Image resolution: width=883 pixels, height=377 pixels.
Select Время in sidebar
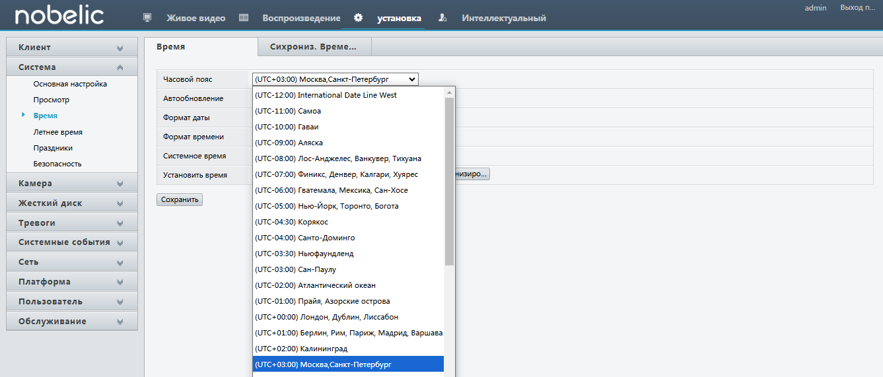pos(46,116)
